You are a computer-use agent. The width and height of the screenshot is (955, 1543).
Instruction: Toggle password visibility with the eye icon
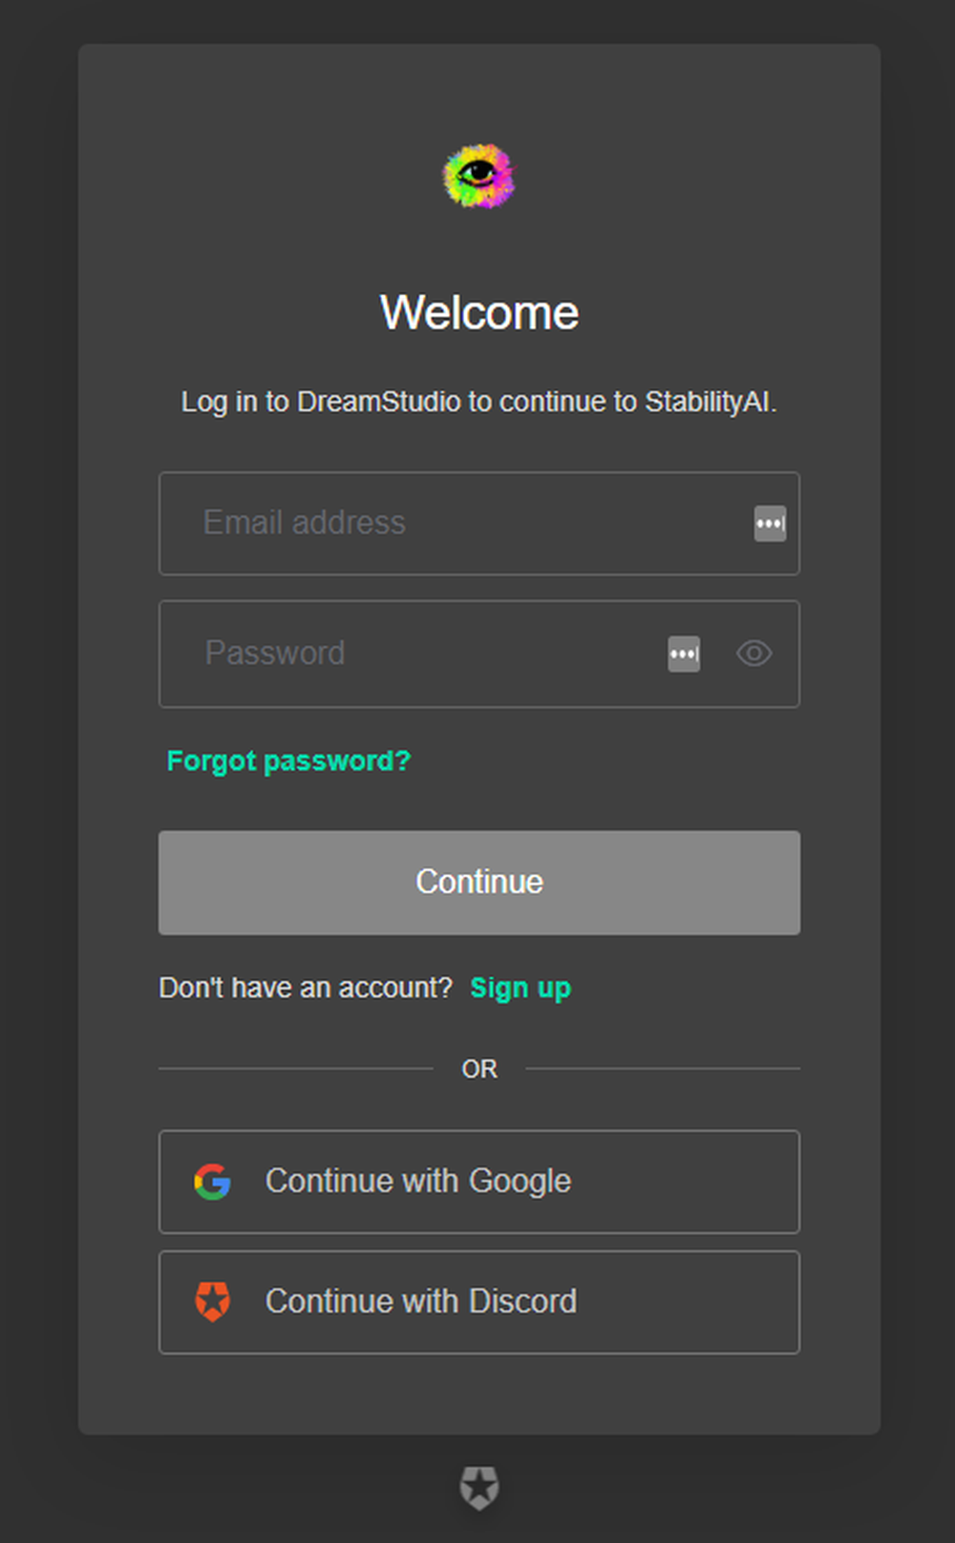tap(753, 654)
